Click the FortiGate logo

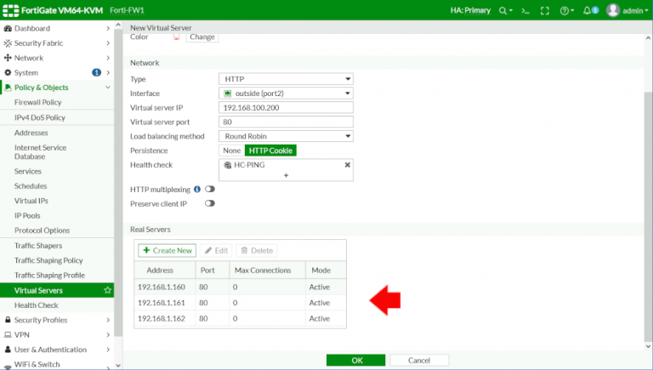point(10,10)
